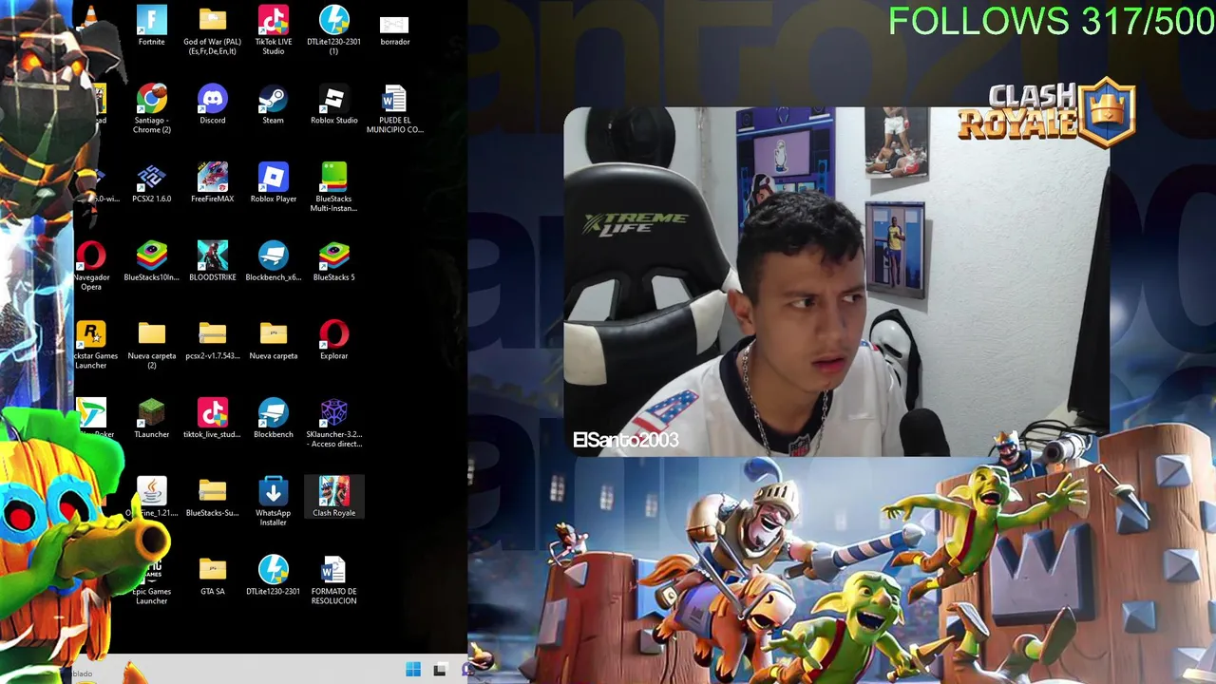The height and width of the screenshot is (684, 1216).
Task: Open Epic Games Launcher icon
Action: pyautogui.click(x=152, y=581)
